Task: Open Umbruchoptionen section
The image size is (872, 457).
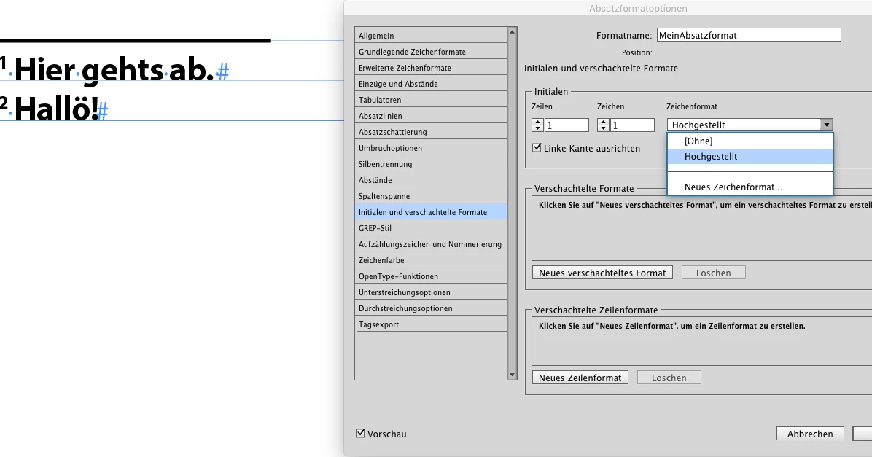Action: pos(431,149)
